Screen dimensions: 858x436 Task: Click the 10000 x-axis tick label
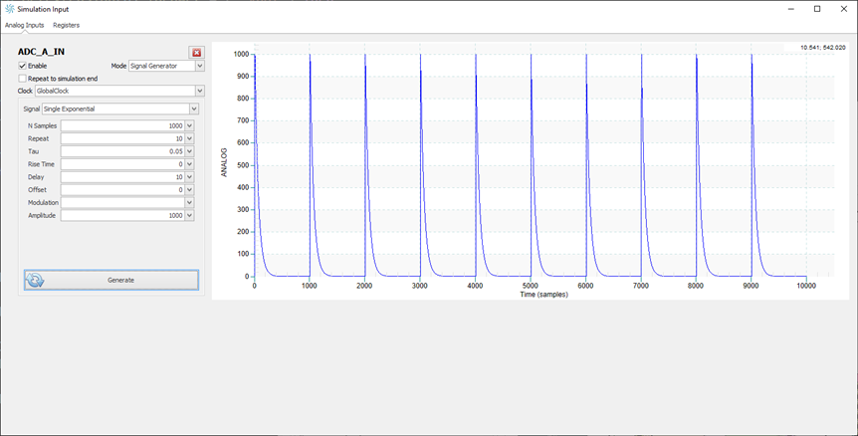click(806, 286)
